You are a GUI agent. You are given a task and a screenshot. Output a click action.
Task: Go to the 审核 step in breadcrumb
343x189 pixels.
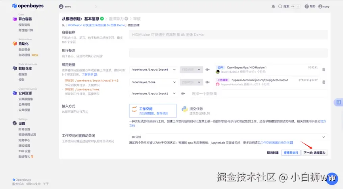tap(137, 19)
